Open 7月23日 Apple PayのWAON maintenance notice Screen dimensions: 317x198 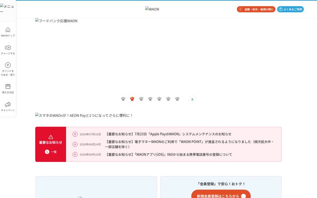click(x=169, y=134)
